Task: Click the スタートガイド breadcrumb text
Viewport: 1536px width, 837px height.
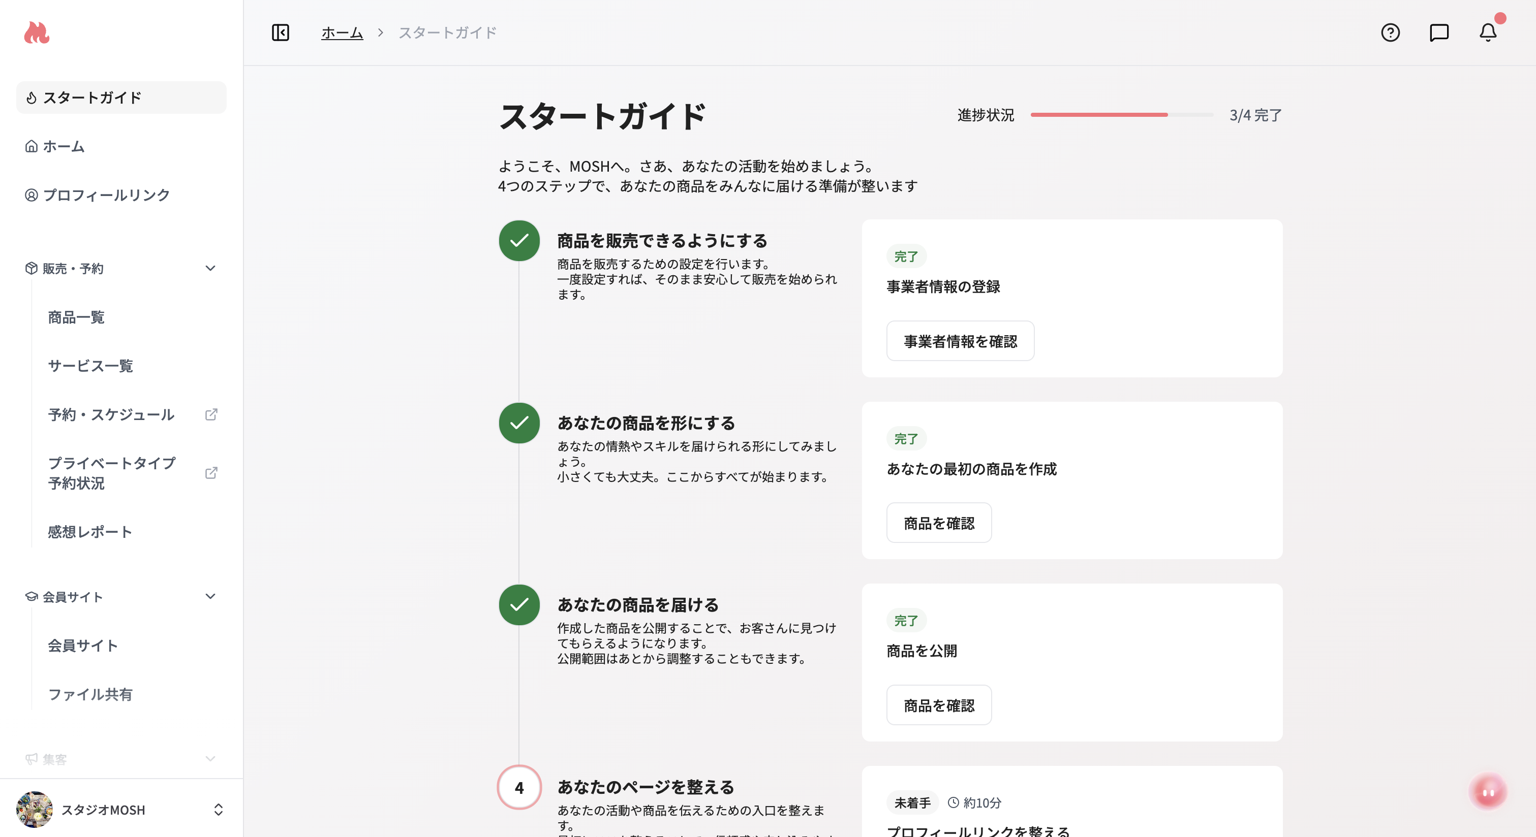Action: [x=447, y=33]
